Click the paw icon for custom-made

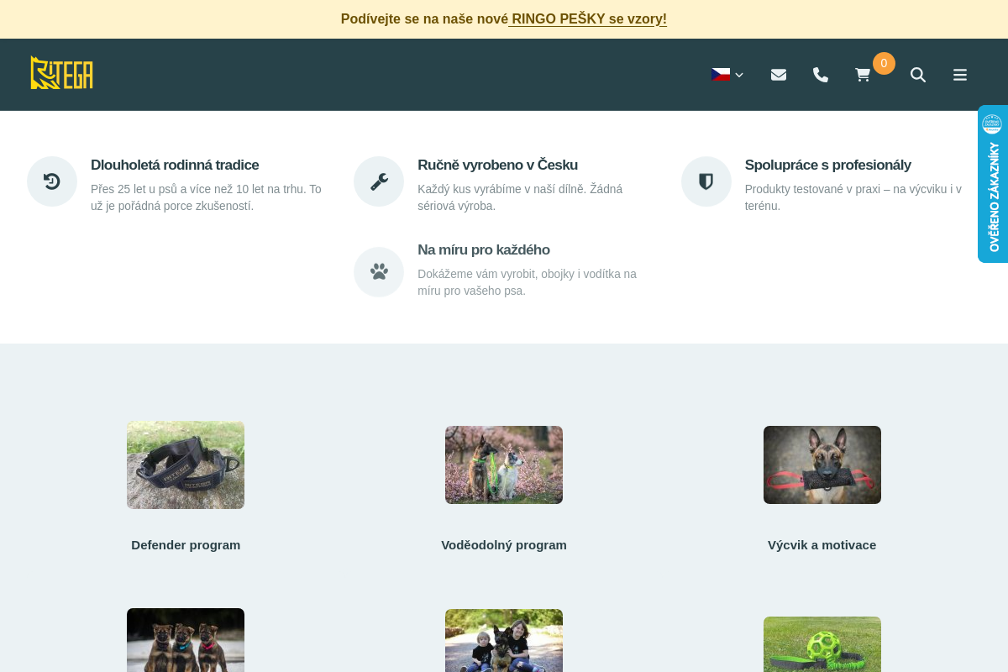(379, 272)
